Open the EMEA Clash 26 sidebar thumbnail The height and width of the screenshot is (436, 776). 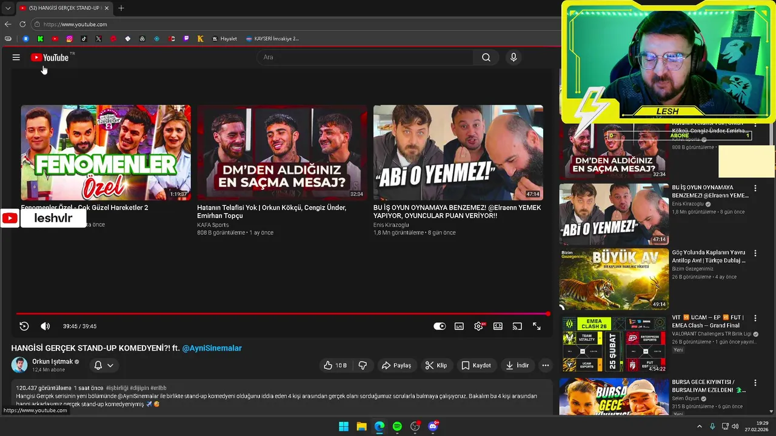(x=614, y=344)
